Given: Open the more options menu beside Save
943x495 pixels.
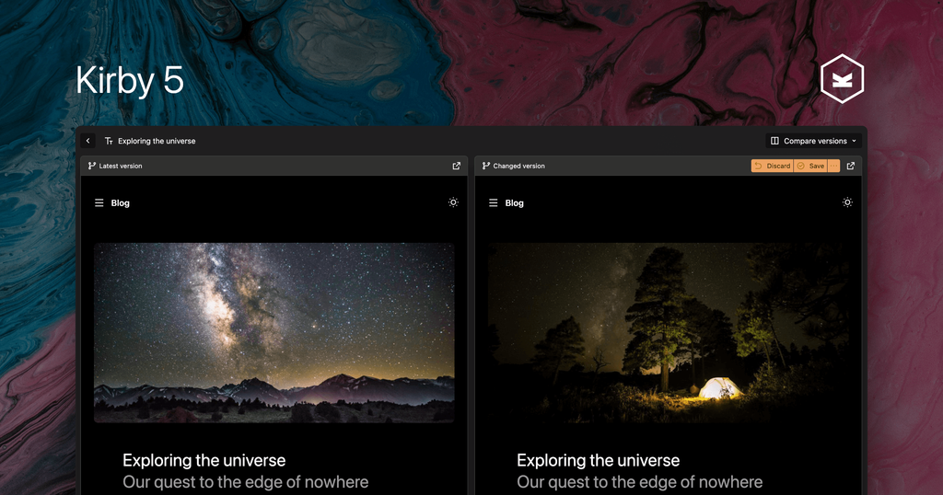Looking at the screenshot, I should [x=833, y=166].
